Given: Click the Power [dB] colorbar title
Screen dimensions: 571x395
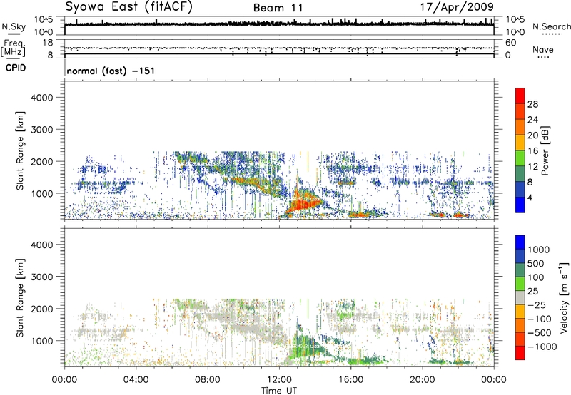Looking at the screenshot, I should 545,150.
